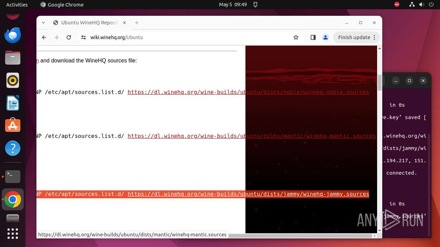The width and height of the screenshot is (440, 247).
Task: Bookmark this tab with star icon
Action: point(296,37)
